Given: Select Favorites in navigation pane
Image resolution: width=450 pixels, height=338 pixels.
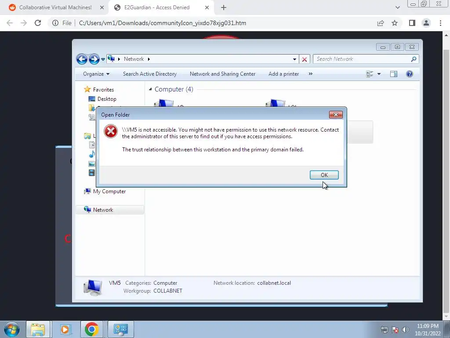Looking at the screenshot, I should pyautogui.click(x=103, y=90).
